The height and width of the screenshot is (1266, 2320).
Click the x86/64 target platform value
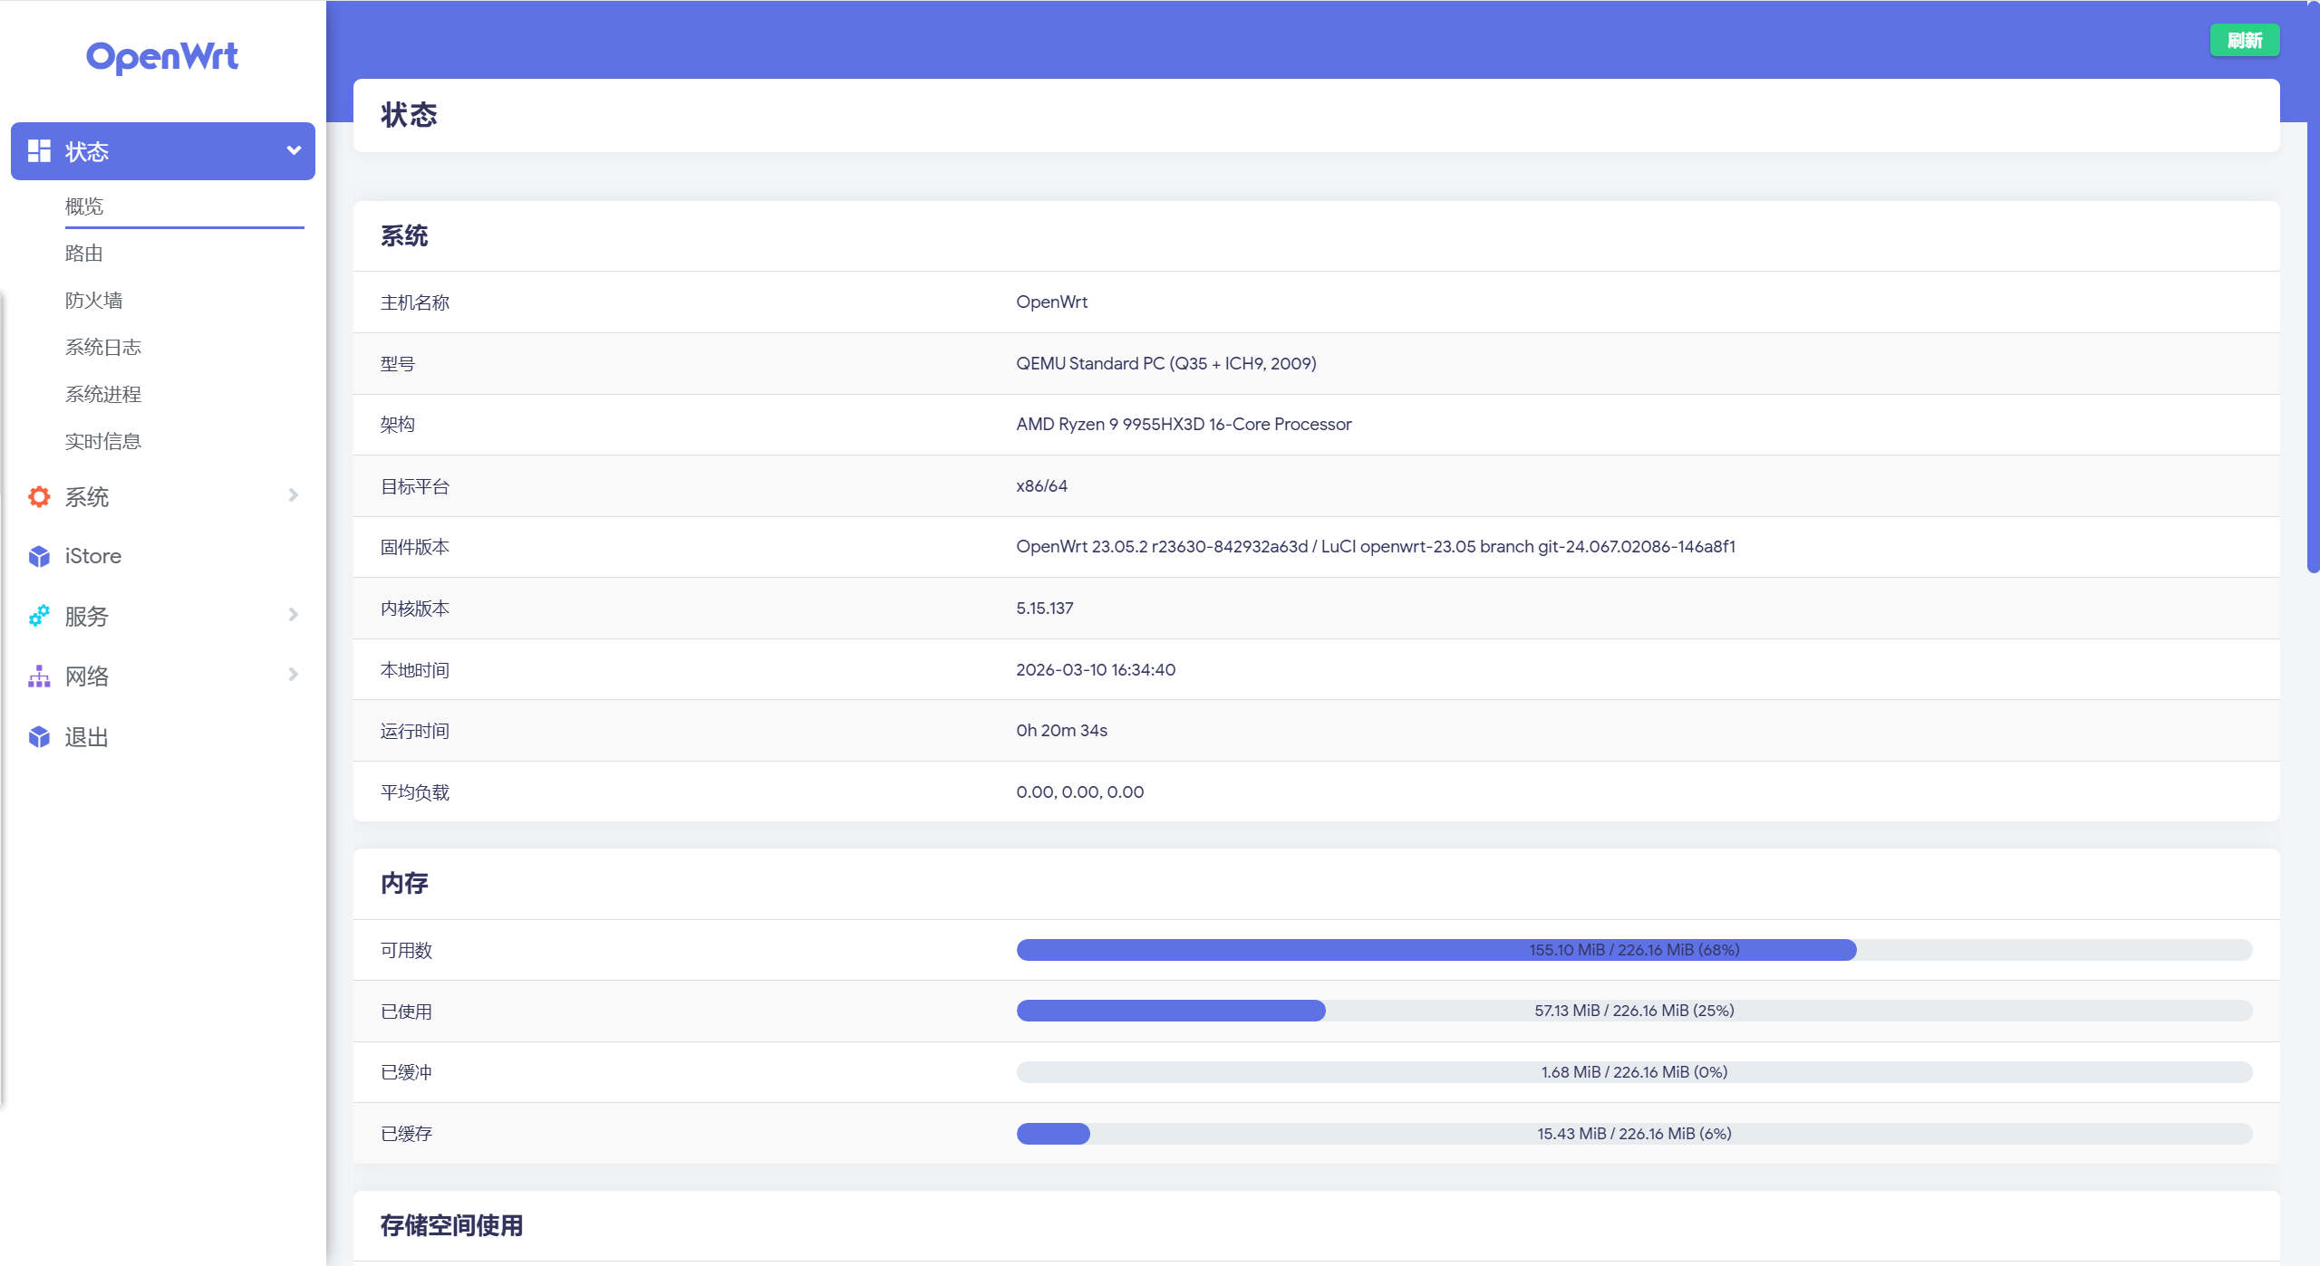click(x=1041, y=485)
